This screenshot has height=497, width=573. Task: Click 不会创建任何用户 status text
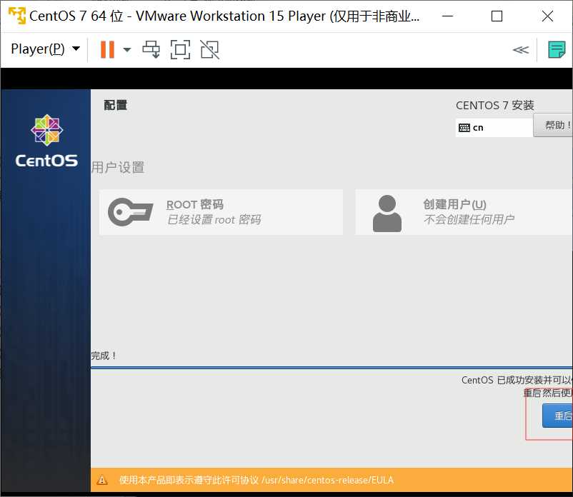click(x=469, y=219)
